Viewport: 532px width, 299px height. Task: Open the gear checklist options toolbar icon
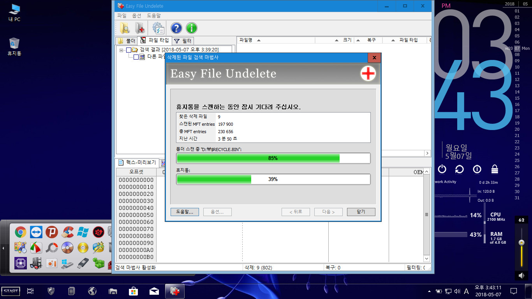[x=158, y=28]
